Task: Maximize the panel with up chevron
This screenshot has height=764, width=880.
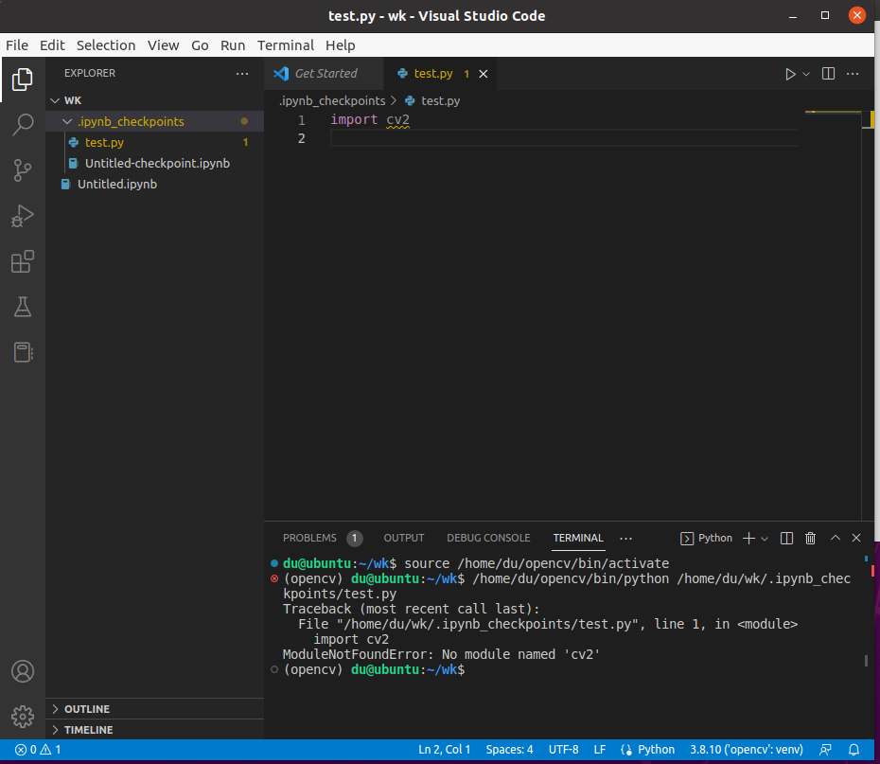Action: pyautogui.click(x=836, y=538)
